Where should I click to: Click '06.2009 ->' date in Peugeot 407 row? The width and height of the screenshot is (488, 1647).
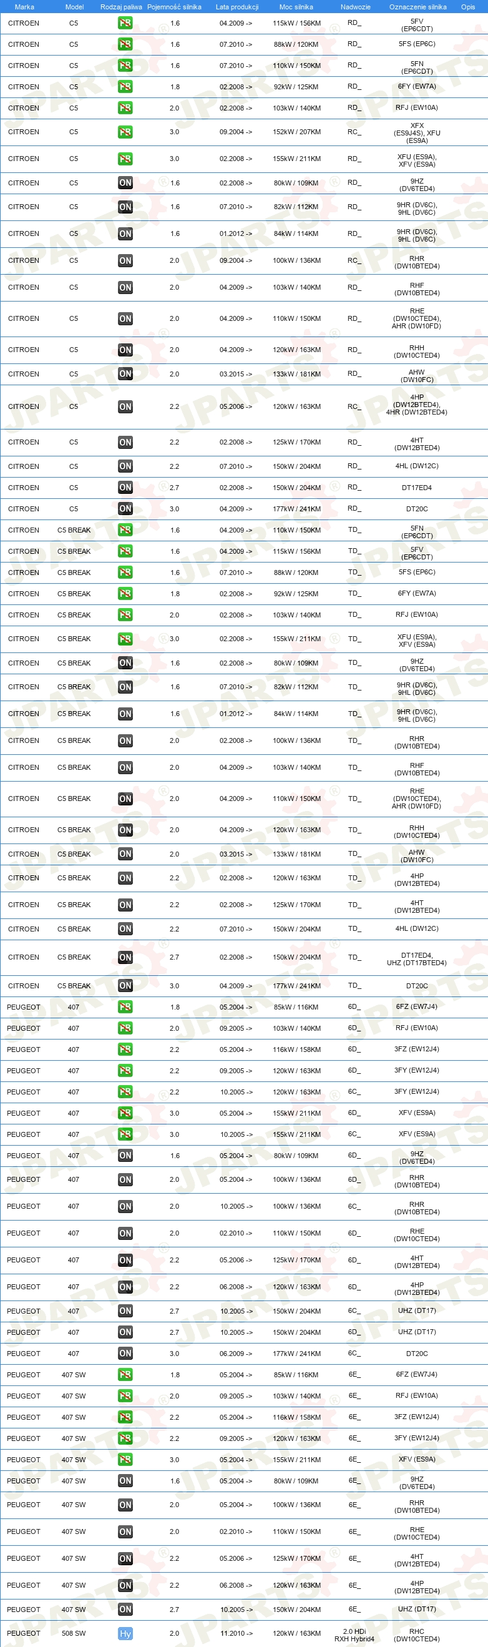(236, 1354)
